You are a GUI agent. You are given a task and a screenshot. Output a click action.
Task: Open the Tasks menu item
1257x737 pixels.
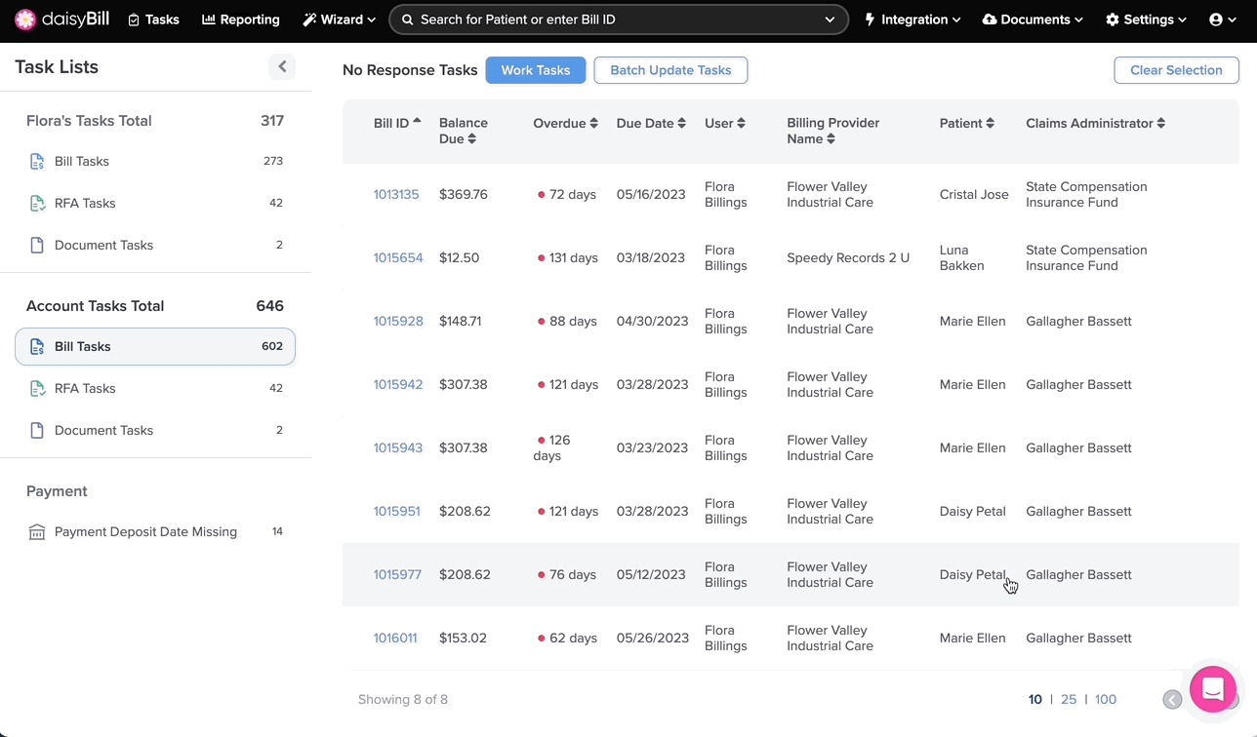pos(153,19)
